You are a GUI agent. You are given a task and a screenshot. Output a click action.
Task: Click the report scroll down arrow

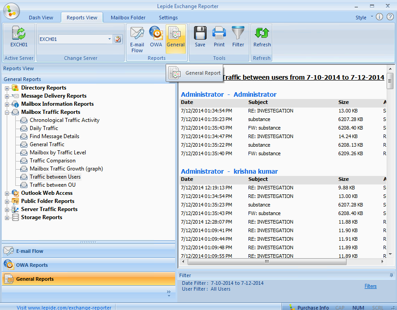[390, 255]
